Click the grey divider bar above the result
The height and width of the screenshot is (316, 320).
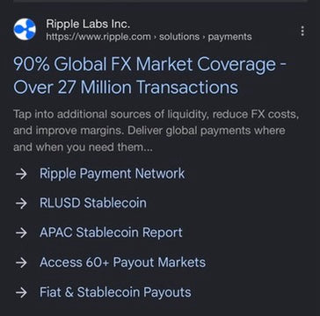coord(160,1)
